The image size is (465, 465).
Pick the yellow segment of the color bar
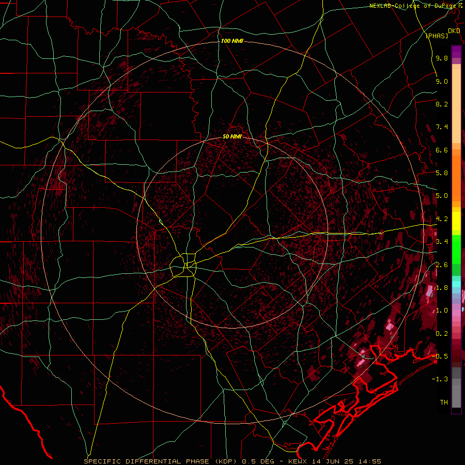tap(456, 221)
